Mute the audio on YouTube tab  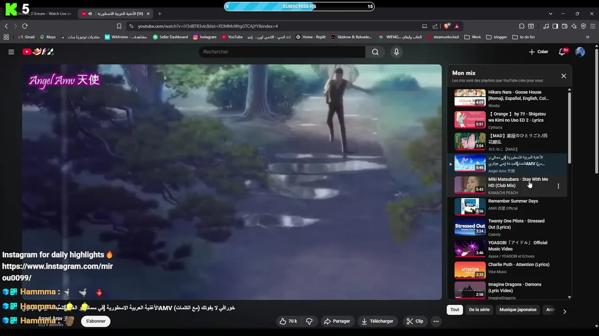pos(90,14)
